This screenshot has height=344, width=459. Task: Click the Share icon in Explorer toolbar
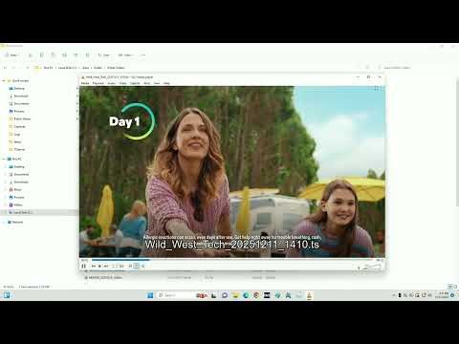click(76, 55)
